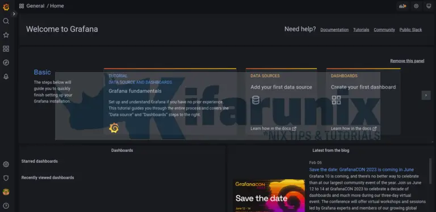The image size is (436, 212).
Task: Click the Add panel icon in the top bar
Action: pos(403,6)
